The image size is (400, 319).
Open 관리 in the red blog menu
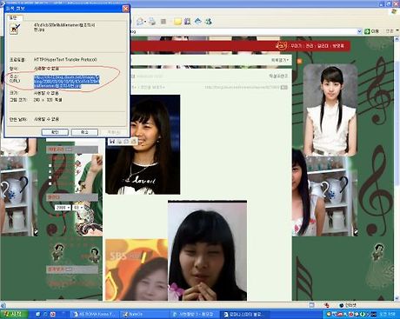pyautogui.click(x=310, y=46)
